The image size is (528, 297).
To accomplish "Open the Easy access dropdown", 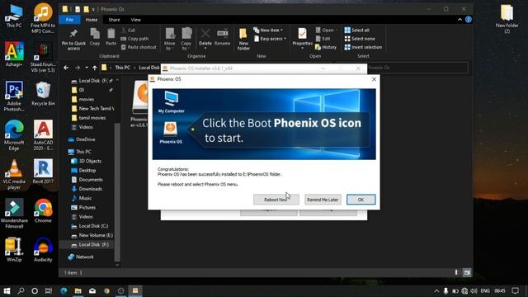I will (x=270, y=39).
